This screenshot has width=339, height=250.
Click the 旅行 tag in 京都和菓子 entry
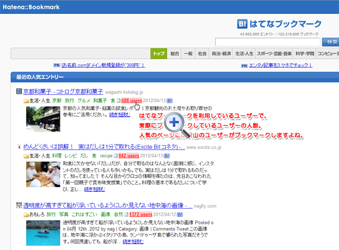(x=69, y=101)
